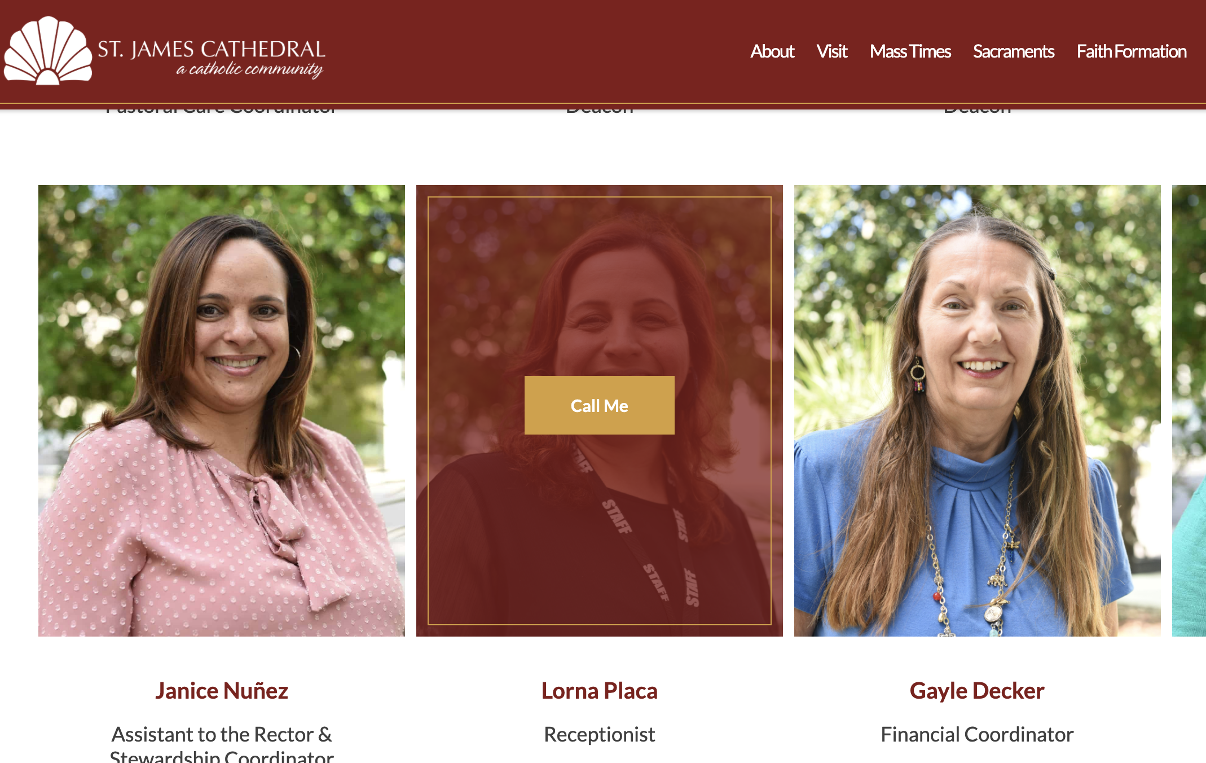The width and height of the screenshot is (1206, 763).
Task: Click the St. James Cathedral title text
Action: (x=212, y=49)
